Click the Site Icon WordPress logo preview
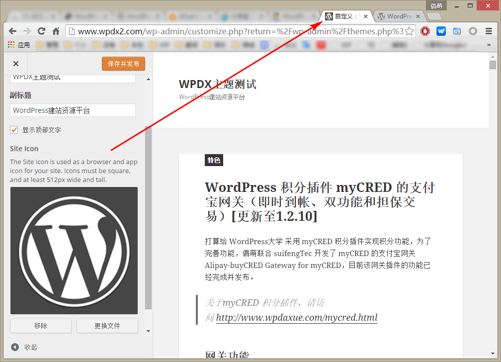 coord(74,251)
